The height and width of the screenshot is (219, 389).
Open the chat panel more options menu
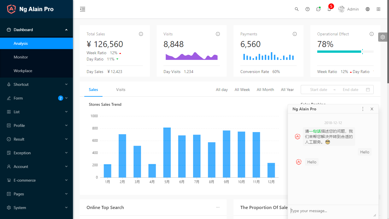point(363,109)
